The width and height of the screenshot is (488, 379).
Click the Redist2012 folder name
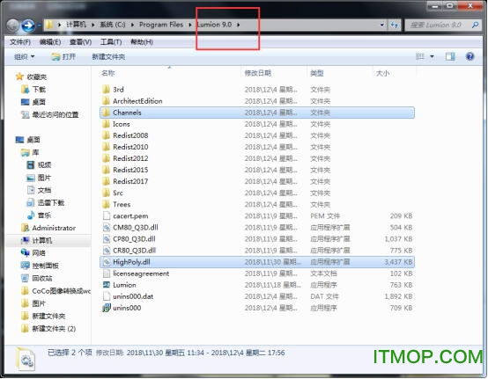[x=130, y=158]
